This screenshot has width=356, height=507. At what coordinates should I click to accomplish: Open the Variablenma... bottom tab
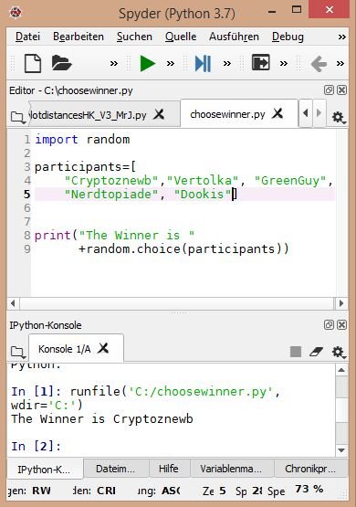tap(231, 469)
